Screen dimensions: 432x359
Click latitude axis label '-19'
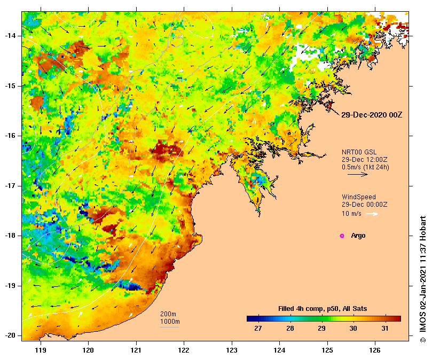(11, 286)
